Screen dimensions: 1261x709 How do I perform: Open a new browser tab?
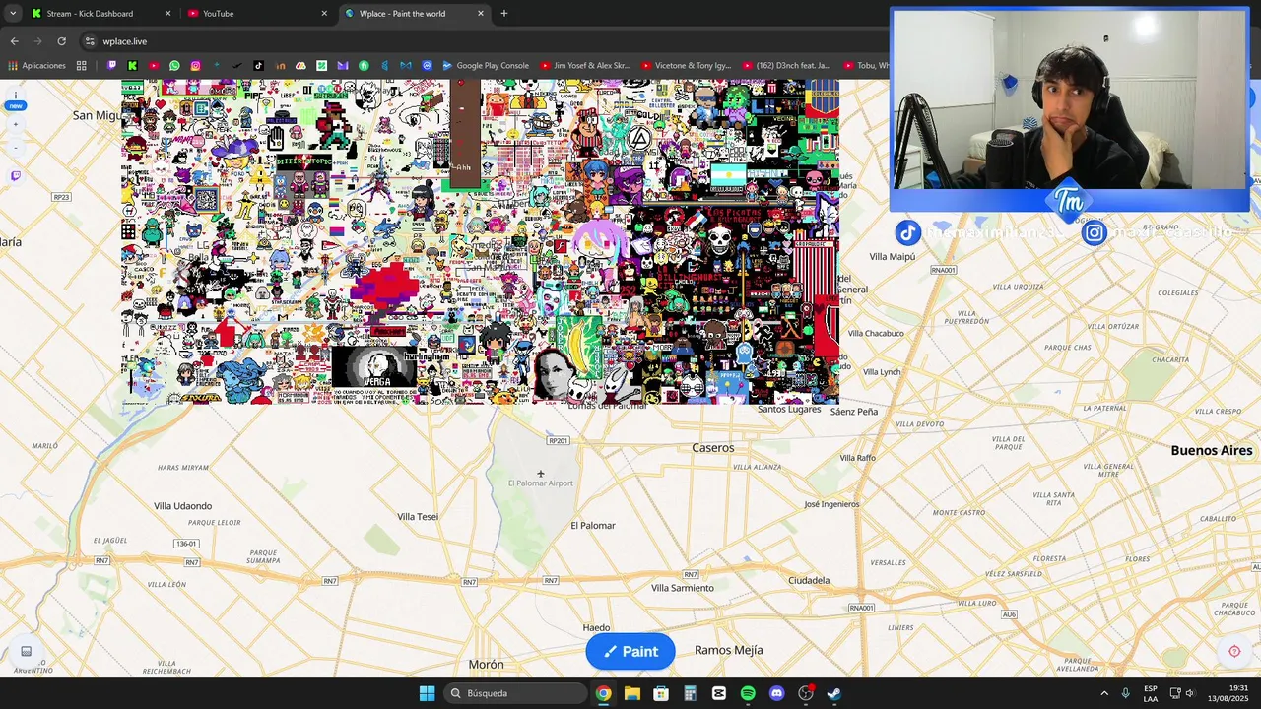click(x=504, y=14)
